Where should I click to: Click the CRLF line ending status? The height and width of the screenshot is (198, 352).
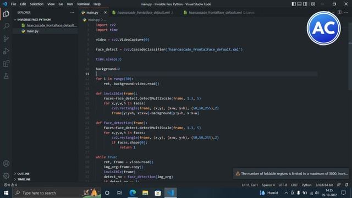[x=294, y=185]
